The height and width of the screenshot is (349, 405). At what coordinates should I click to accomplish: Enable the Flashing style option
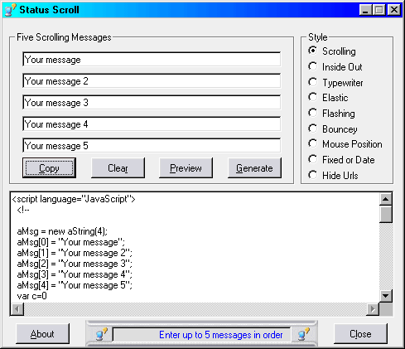click(313, 113)
